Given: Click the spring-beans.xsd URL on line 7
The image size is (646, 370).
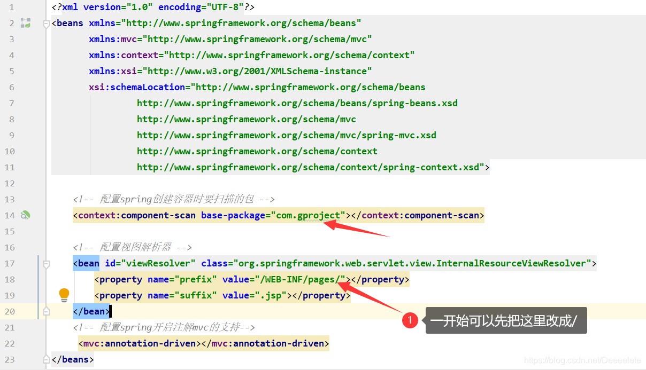Looking at the screenshot, I should [x=297, y=103].
